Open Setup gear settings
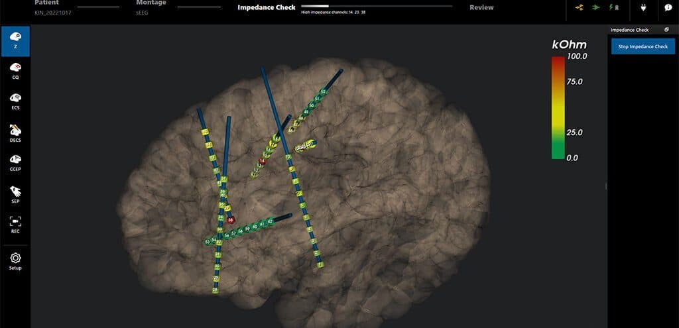Screen dimensions: 679x328 (x=16, y=261)
